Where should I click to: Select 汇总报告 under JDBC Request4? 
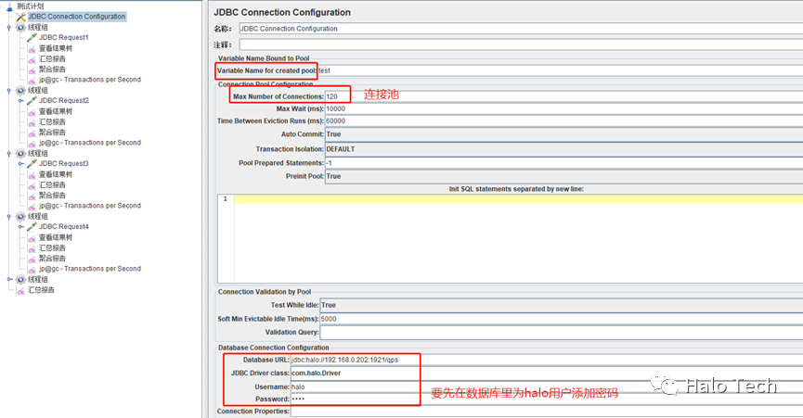coord(52,247)
